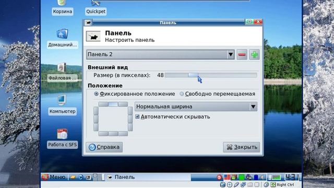Close the Панель dialog with X
The width and height of the screenshot is (334, 188).
coord(258,21)
